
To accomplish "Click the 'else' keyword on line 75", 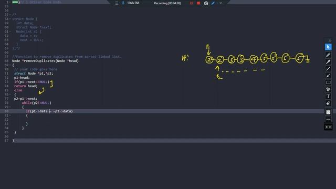I will click(x=18, y=90).
